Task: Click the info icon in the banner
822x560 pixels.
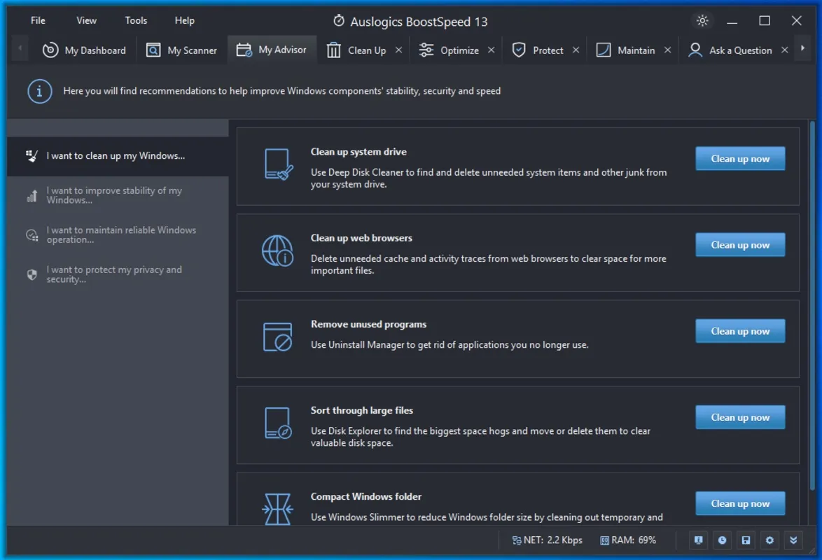Action: (x=39, y=91)
